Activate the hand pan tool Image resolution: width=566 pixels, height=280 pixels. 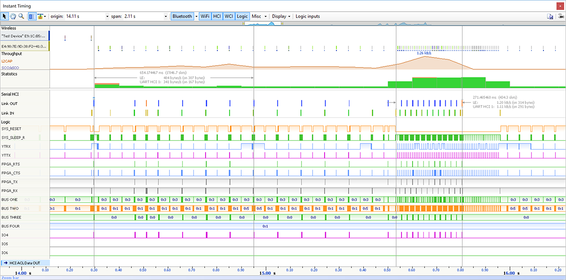pos(13,16)
